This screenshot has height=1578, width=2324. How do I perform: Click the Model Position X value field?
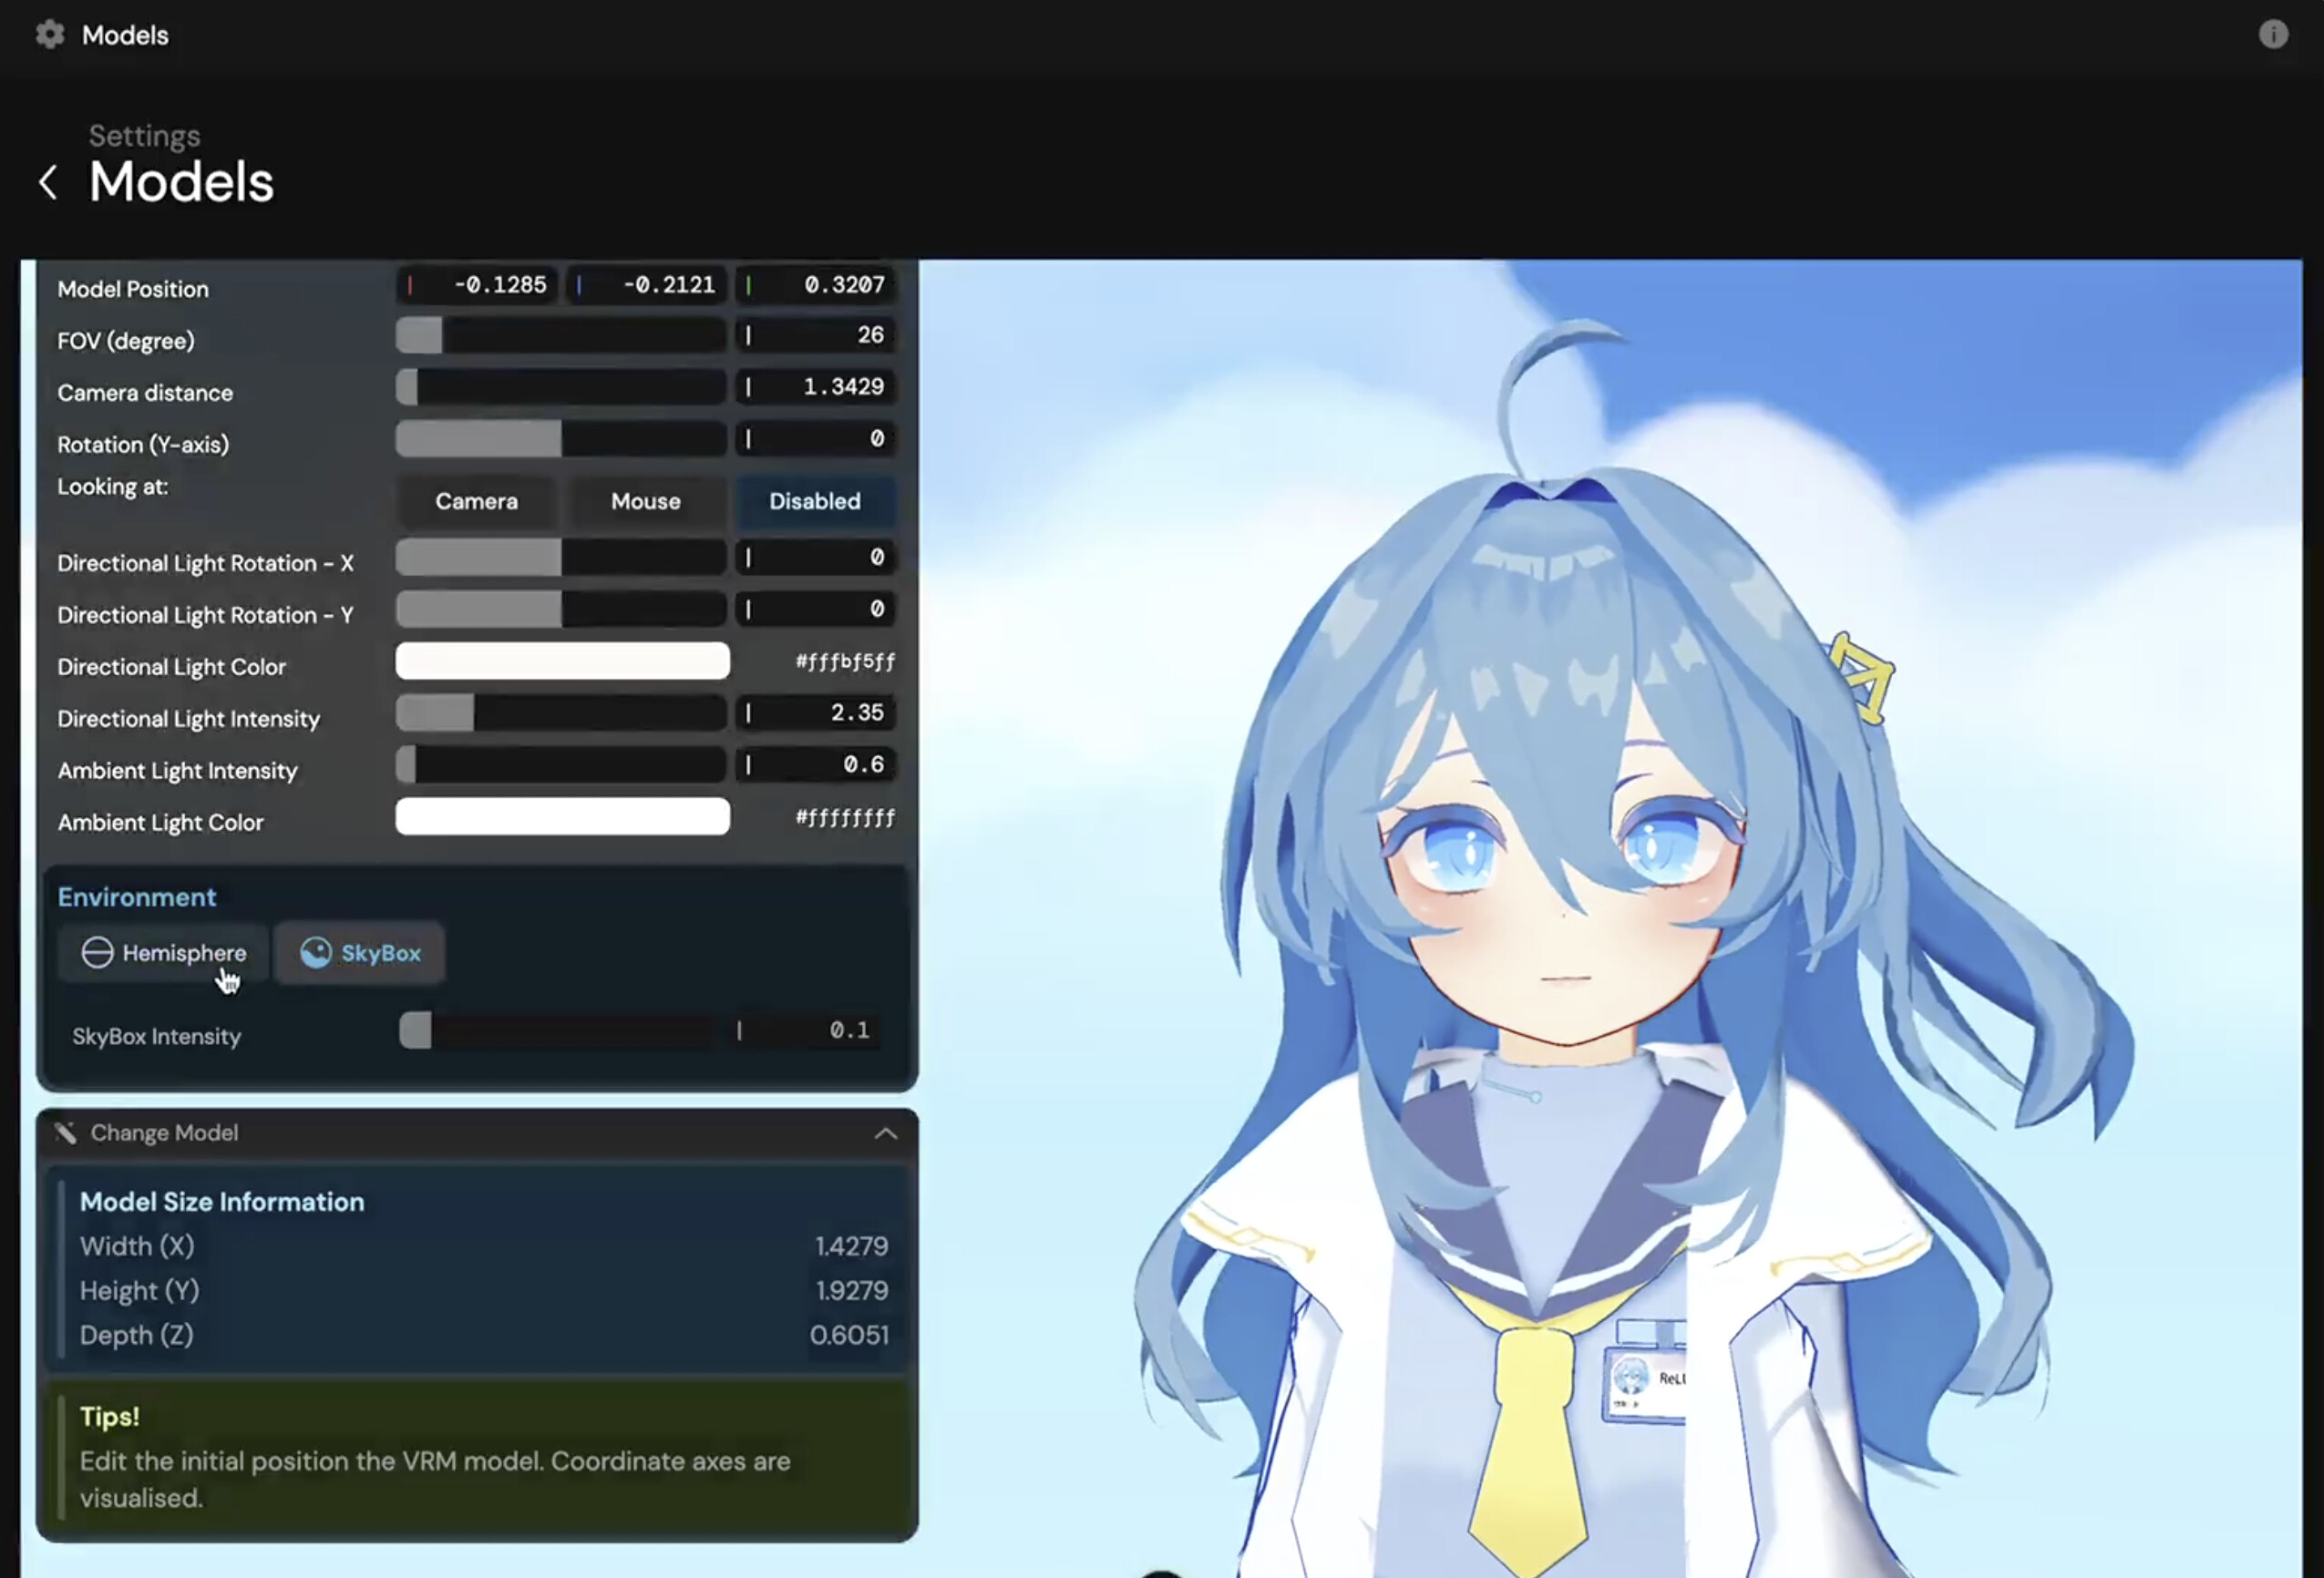[476, 285]
